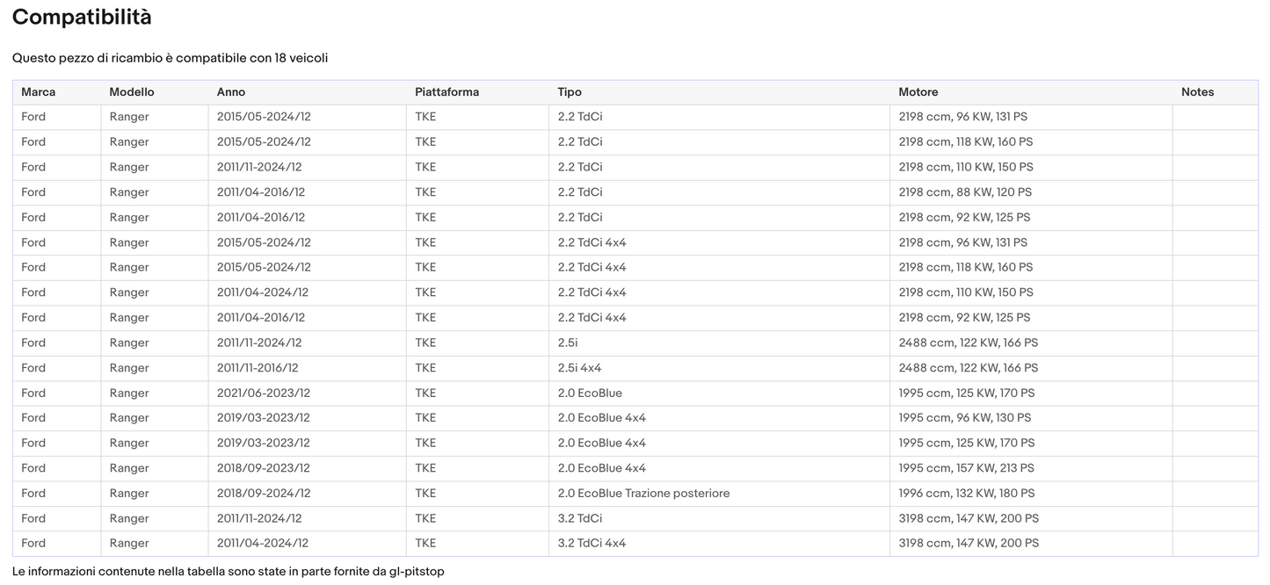This screenshot has width=1270, height=585.
Task: Click the 1995 ccm, 157 KW, 213 PS cell
Action: pos(966,468)
